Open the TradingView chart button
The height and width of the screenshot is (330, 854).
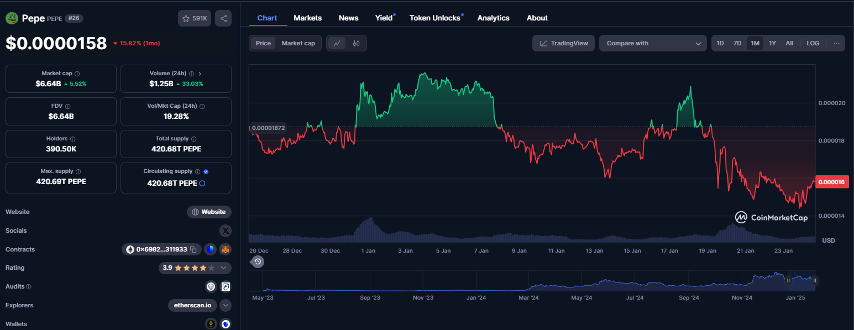[x=564, y=43]
